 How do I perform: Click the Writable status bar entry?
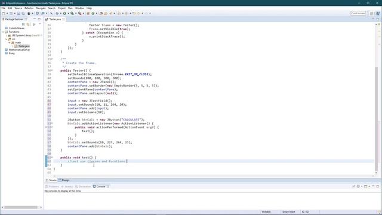266,212
